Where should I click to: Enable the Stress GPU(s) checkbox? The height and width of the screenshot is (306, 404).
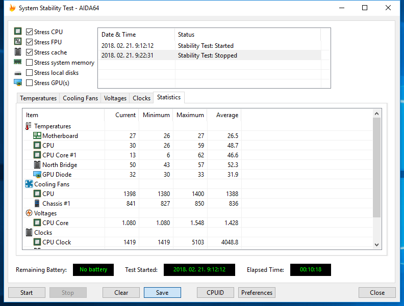[30, 83]
